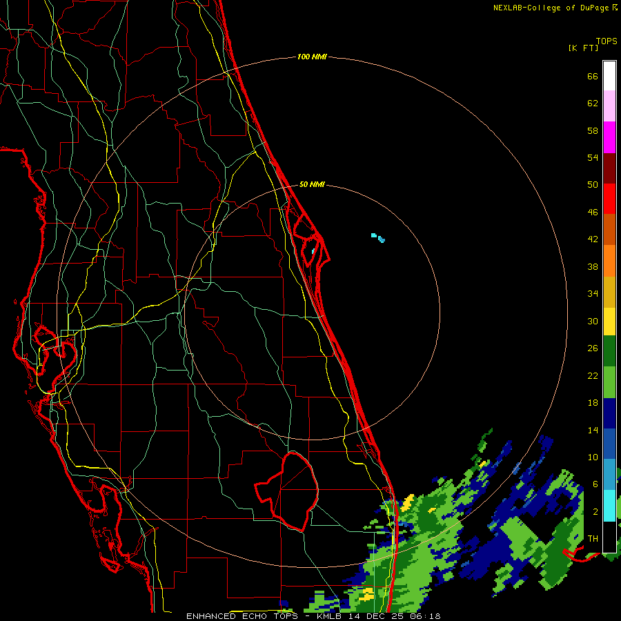Click the gold 34 kft legend swatch
Screen dimensions: 621x621
coord(609,293)
